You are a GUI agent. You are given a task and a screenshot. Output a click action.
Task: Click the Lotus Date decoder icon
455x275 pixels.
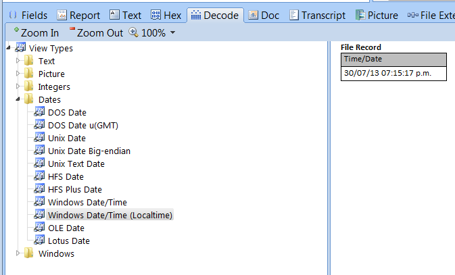click(39, 240)
